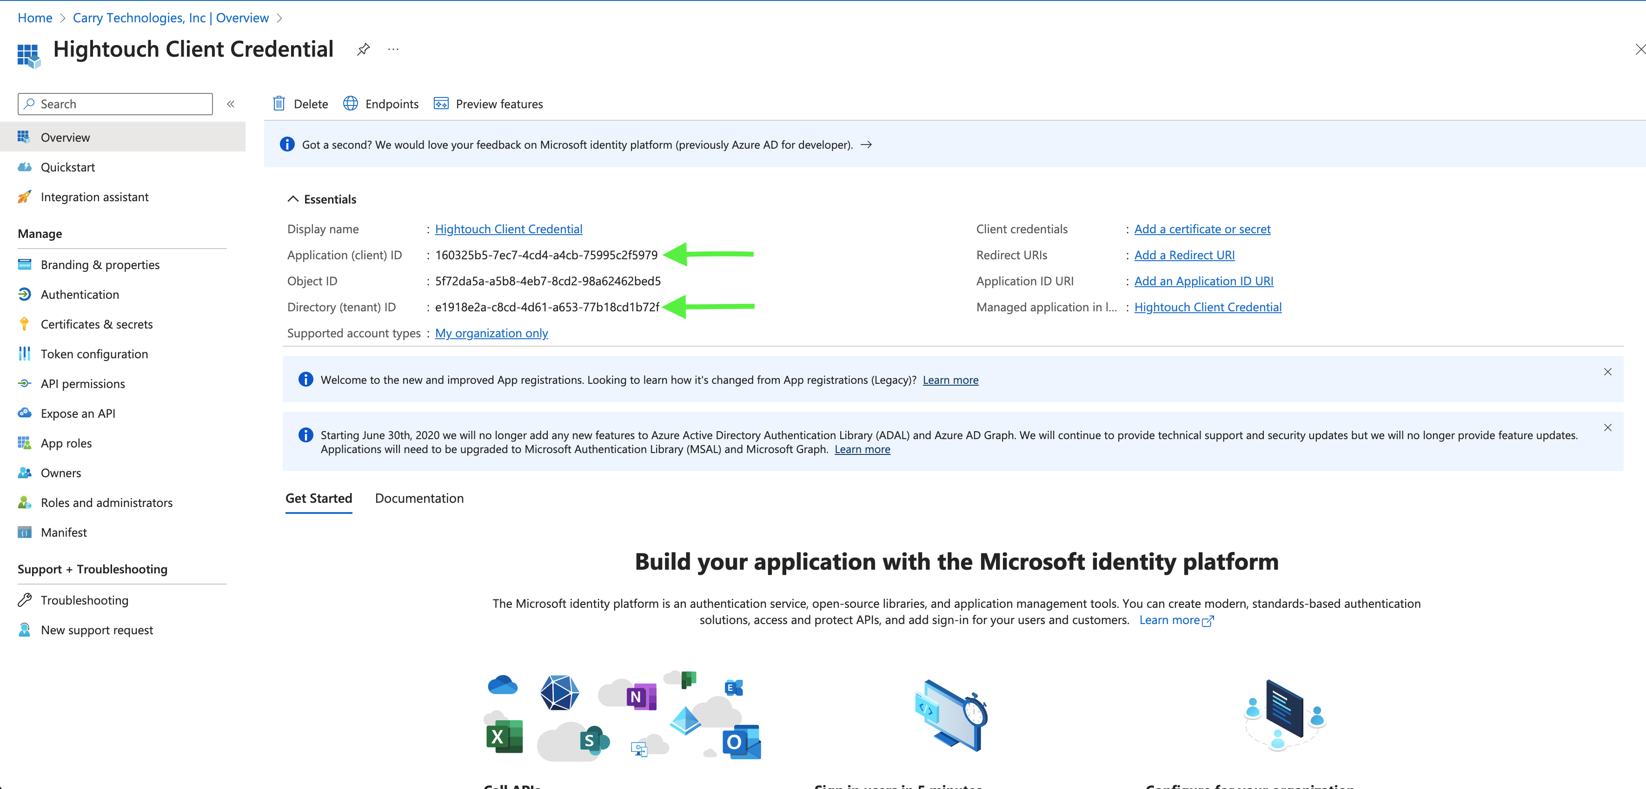Click the API permissions icon
This screenshot has height=789, width=1646.
[24, 383]
